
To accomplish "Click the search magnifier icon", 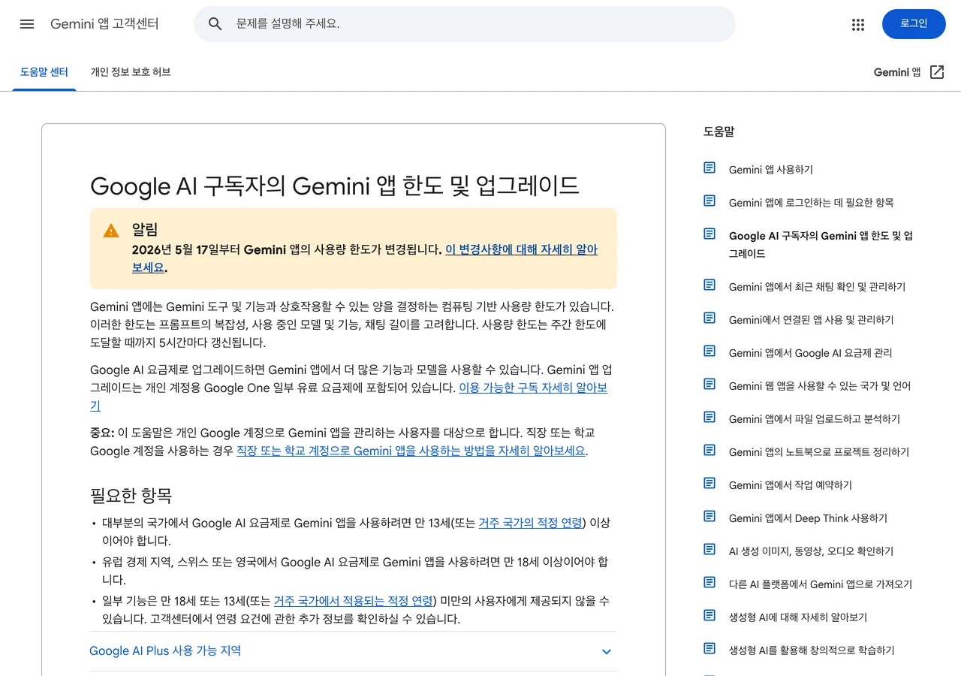I will [215, 24].
